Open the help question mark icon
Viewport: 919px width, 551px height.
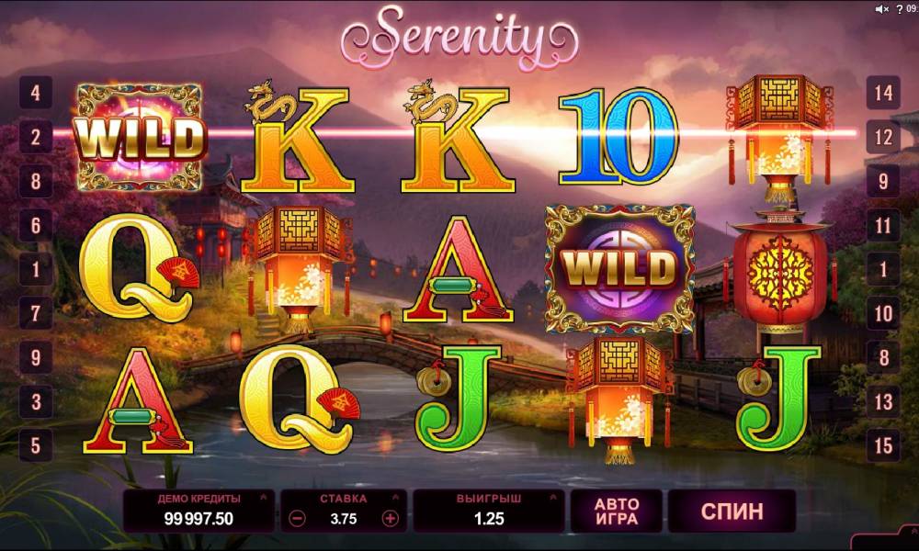pyautogui.click(x=900, y=9)
